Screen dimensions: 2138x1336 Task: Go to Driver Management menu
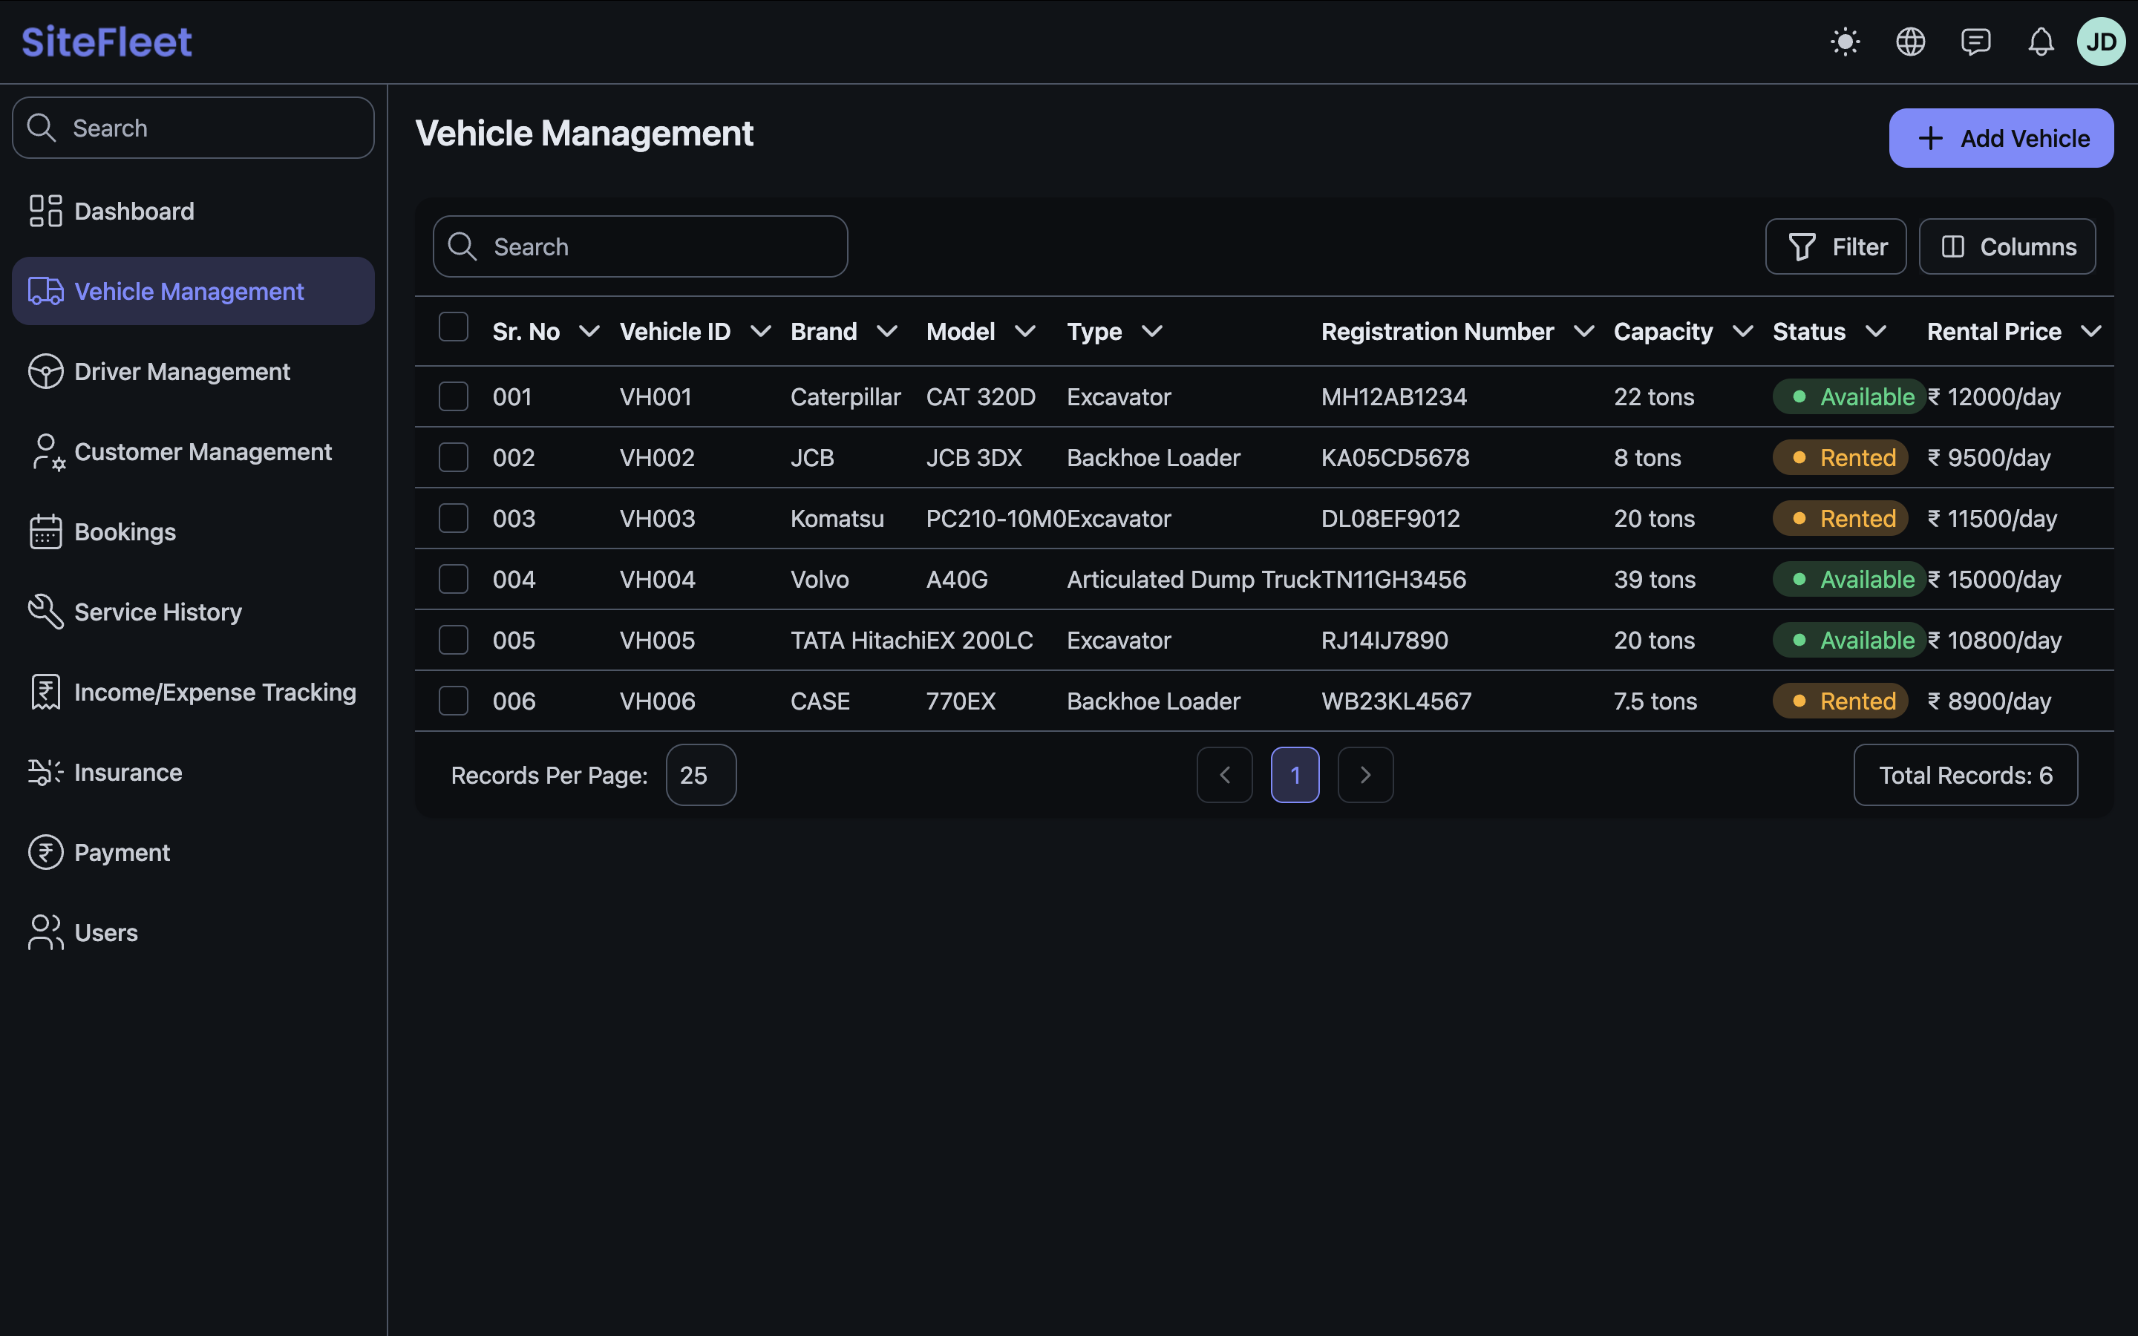[x=181, y=371]
